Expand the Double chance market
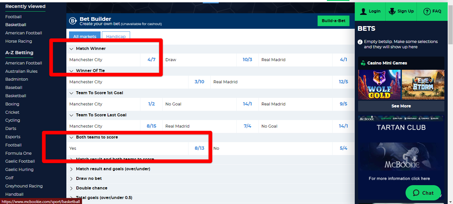The width and height of the screenshot is (453, 204). [x=71, y=188]
